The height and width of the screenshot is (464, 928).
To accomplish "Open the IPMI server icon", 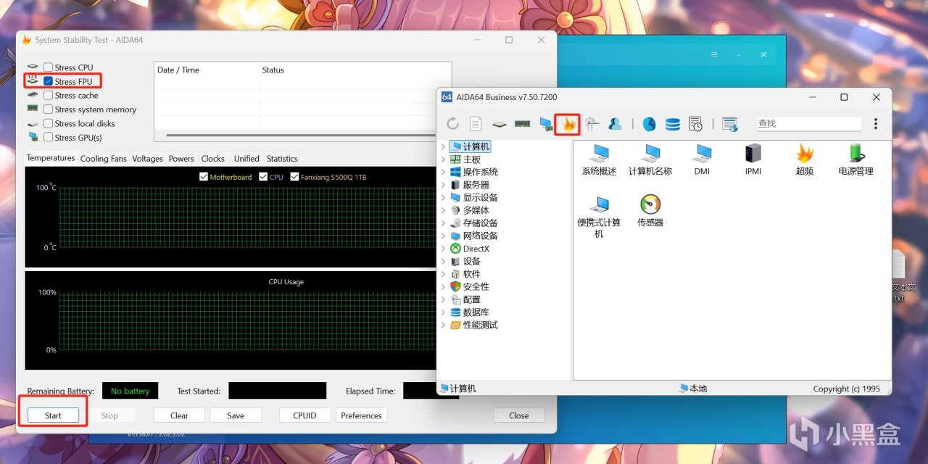I will click(753, 154).
